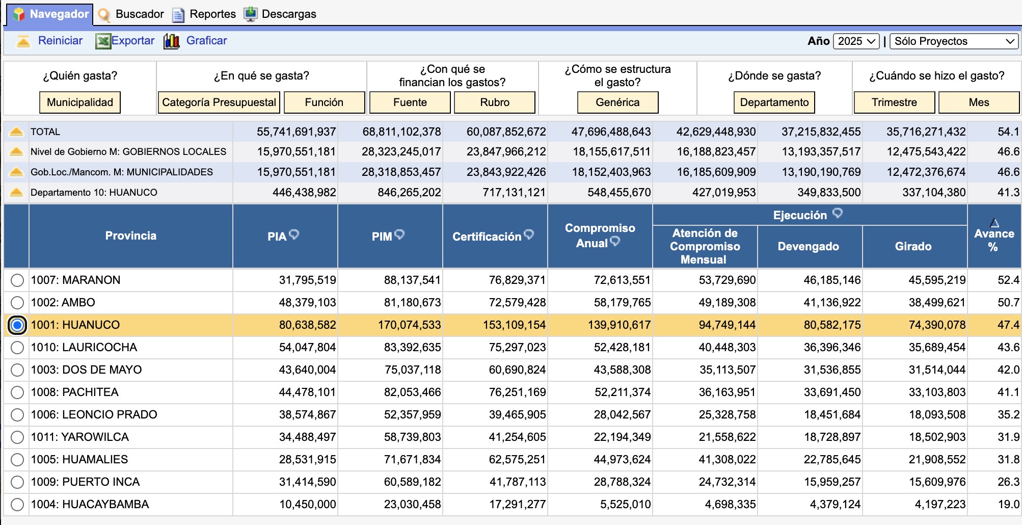Select the 1007: MARANON radio button

[x=17, y=280]
